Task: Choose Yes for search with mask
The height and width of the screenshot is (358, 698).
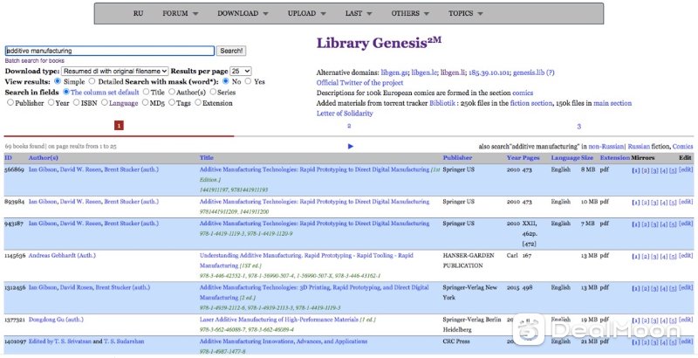Action: 248,81
